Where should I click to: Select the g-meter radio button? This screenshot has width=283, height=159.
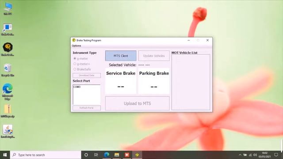[75, 59]
